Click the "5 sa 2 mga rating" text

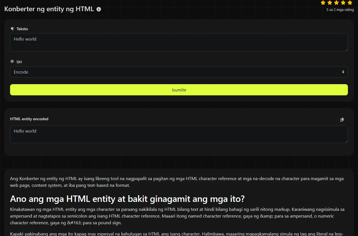tap(340, 10)
